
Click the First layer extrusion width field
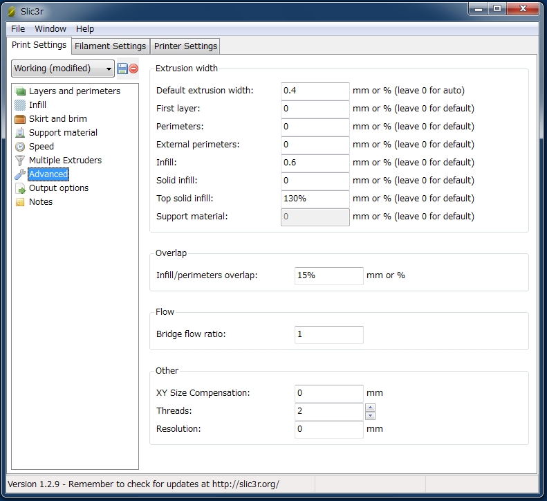point(315,109)
